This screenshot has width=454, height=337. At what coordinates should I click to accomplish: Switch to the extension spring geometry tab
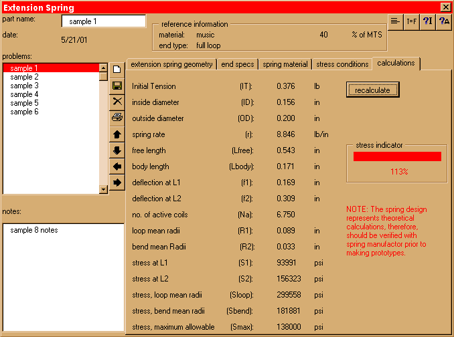pyautogui.click(x=171, y=64)
